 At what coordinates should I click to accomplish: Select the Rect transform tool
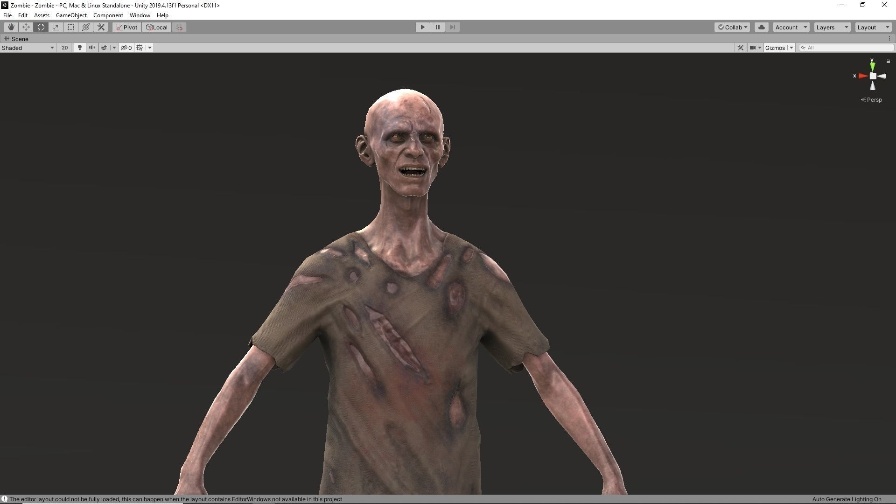point(71,27)
